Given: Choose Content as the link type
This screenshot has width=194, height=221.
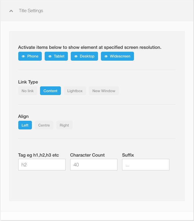Looking at the screenshot, I should pyautogui.click(x=50, y=91).
